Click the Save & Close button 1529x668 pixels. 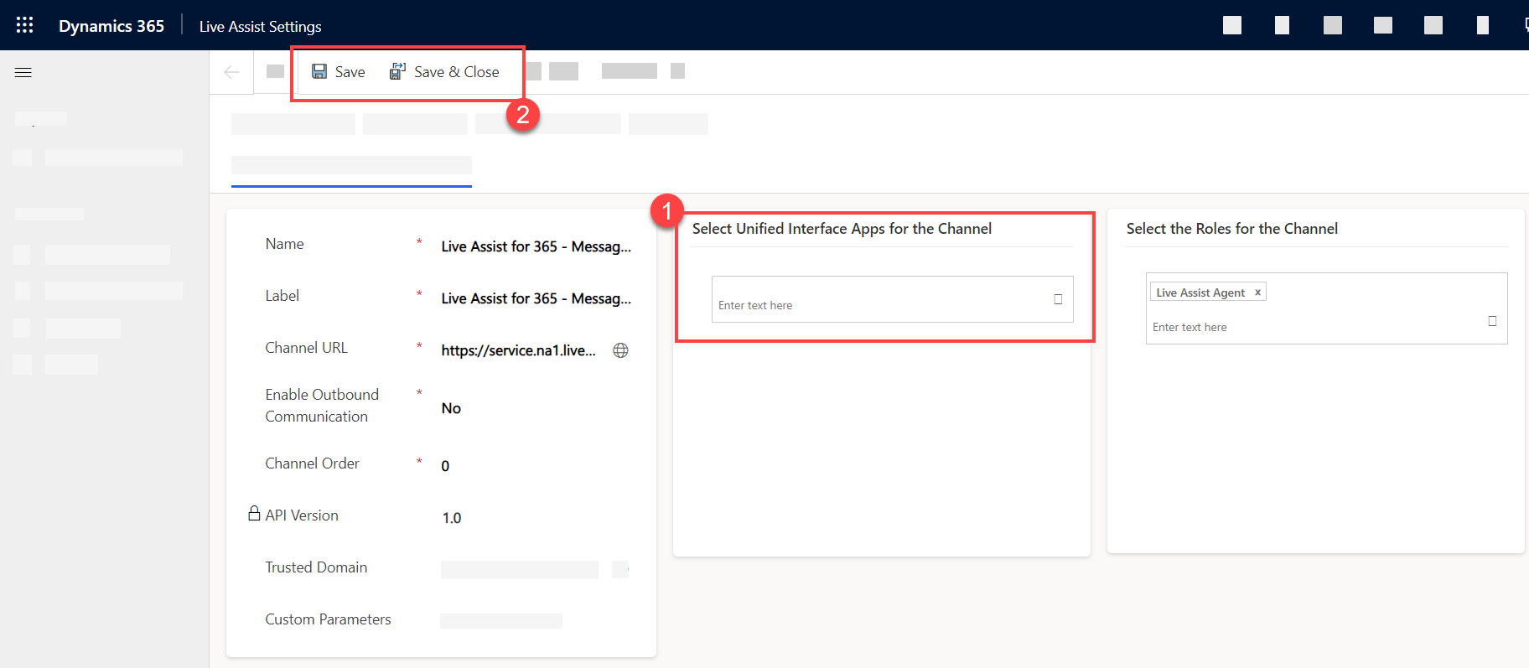pos(444,72)
